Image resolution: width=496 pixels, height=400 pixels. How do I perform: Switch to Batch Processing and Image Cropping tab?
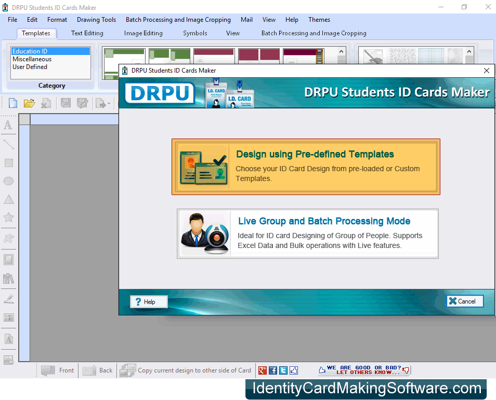[314, 33]
